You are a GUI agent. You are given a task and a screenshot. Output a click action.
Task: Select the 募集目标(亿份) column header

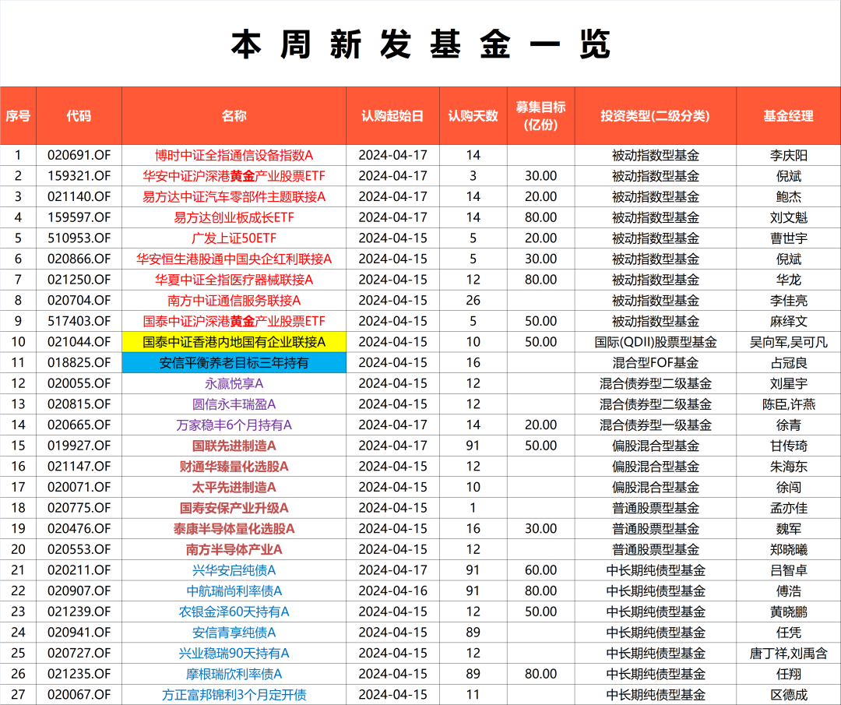click(540, 116)
